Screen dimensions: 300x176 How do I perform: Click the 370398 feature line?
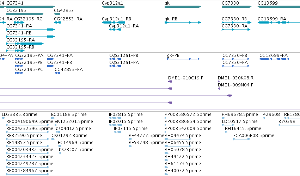click(x=289, y=125)
